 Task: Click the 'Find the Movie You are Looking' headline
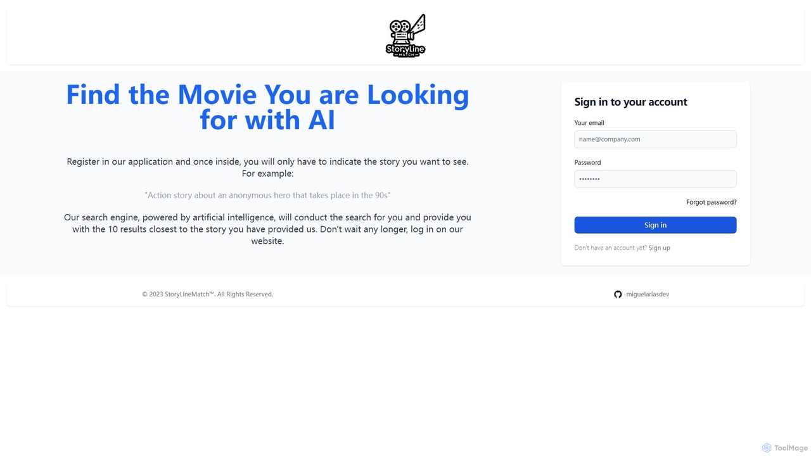[267, 106]
